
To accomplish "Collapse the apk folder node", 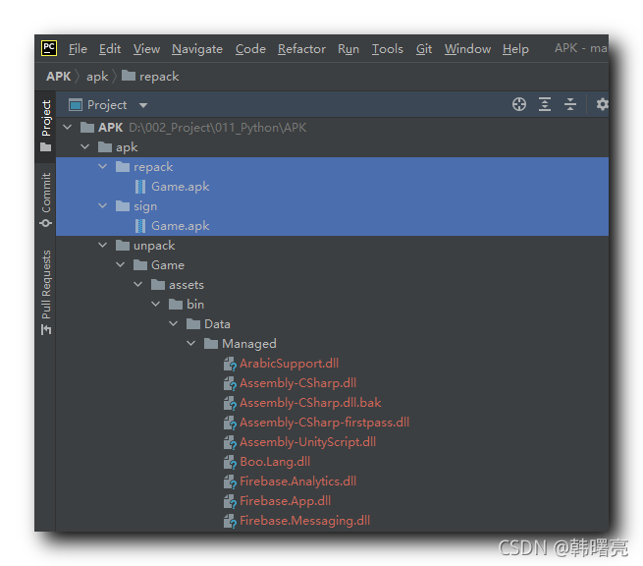I will pyautogui.click(x=84, y=147).
